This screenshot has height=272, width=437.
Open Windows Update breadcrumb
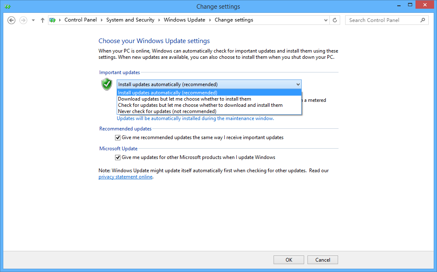pyautogui.click(x=184, y=20)
